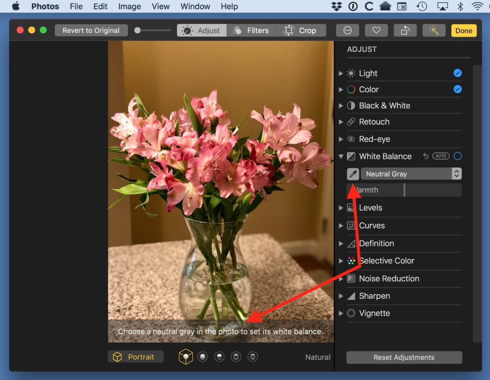Switch to the Adjust tab
490x380 pixels.
(x=202, y=30)
